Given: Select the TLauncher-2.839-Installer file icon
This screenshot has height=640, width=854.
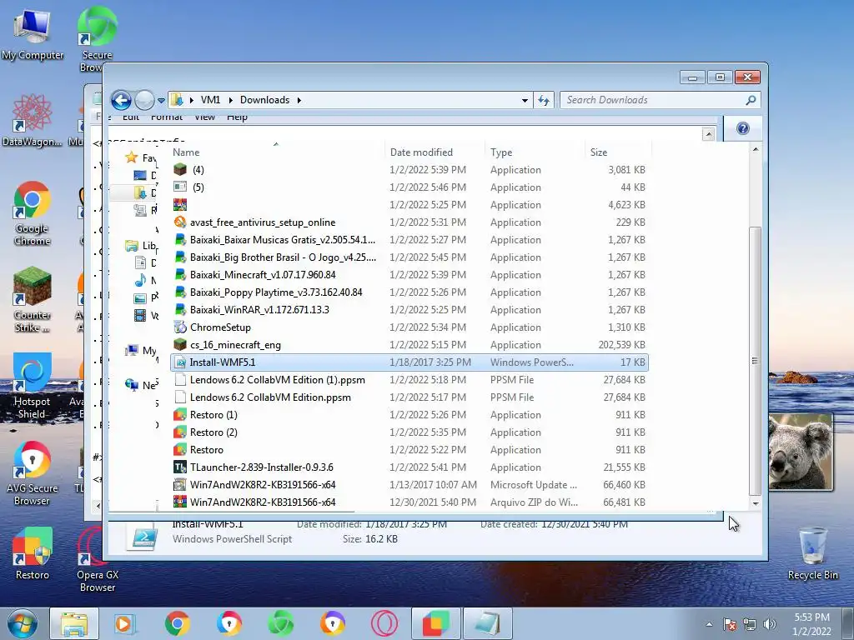Looking at the screenshot, I should tap(180, 467).
